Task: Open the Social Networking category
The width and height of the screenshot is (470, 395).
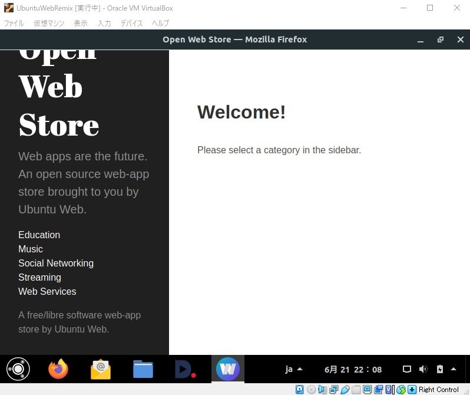Action: click(56, 263)
